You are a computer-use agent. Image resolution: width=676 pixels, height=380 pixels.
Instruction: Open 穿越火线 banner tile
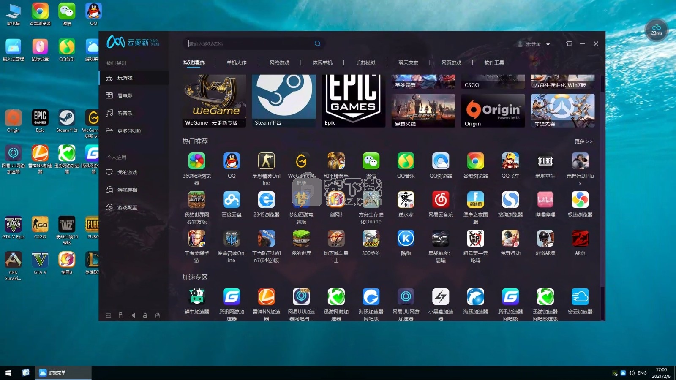(423, 111)
